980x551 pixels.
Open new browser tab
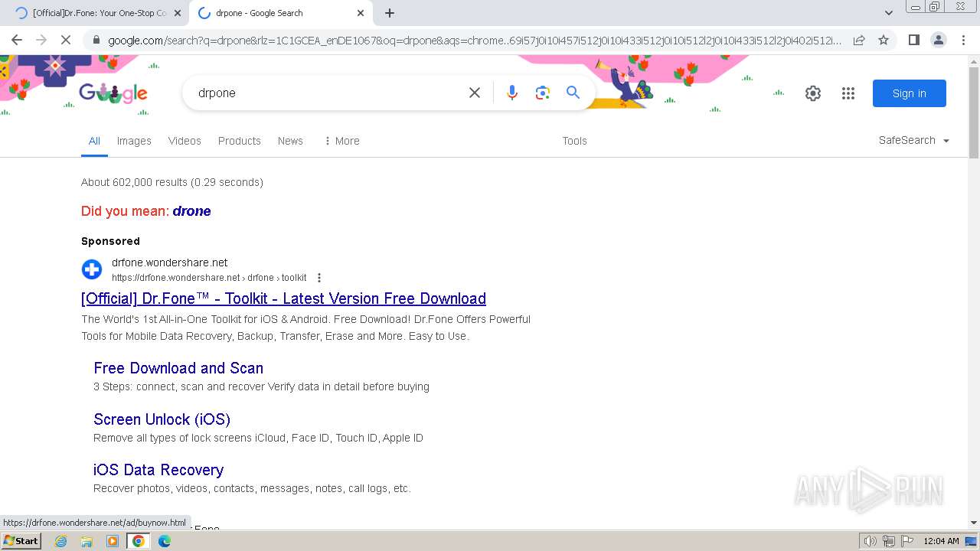(390, 13)
